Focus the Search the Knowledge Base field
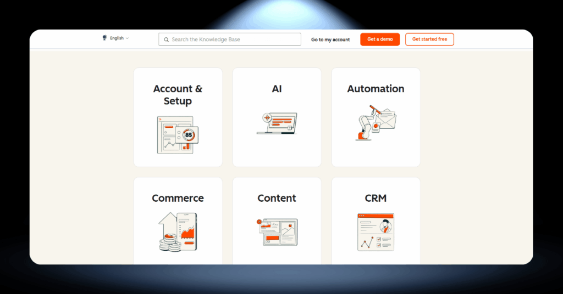563x294 pixels. pos(230,39)
